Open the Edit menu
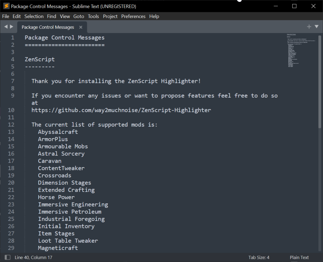The height and width of the screenshot is (262, 323). [16, 16]
